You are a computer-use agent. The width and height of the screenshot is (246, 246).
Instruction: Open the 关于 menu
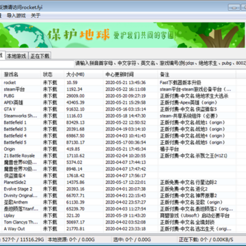[x=36, y=16]
